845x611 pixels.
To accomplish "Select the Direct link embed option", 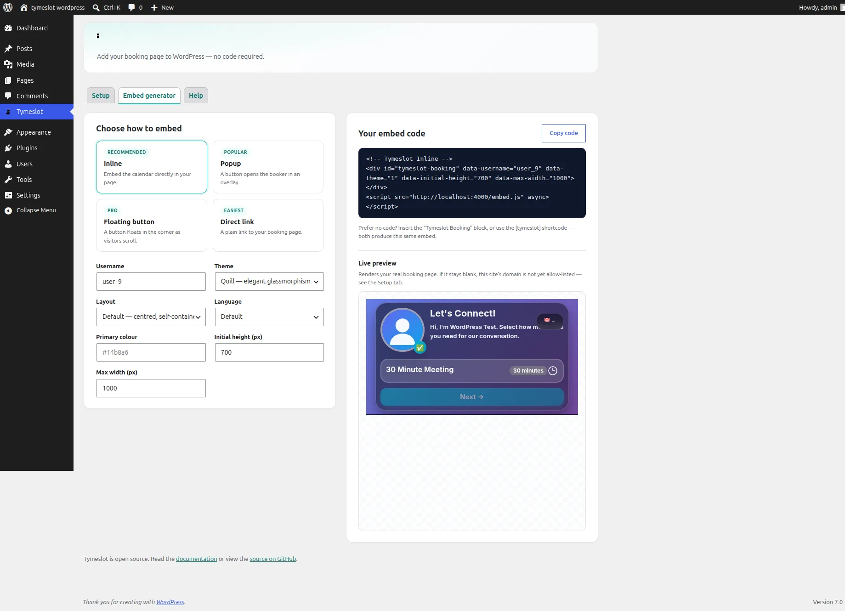I will (x=268, y=225).
